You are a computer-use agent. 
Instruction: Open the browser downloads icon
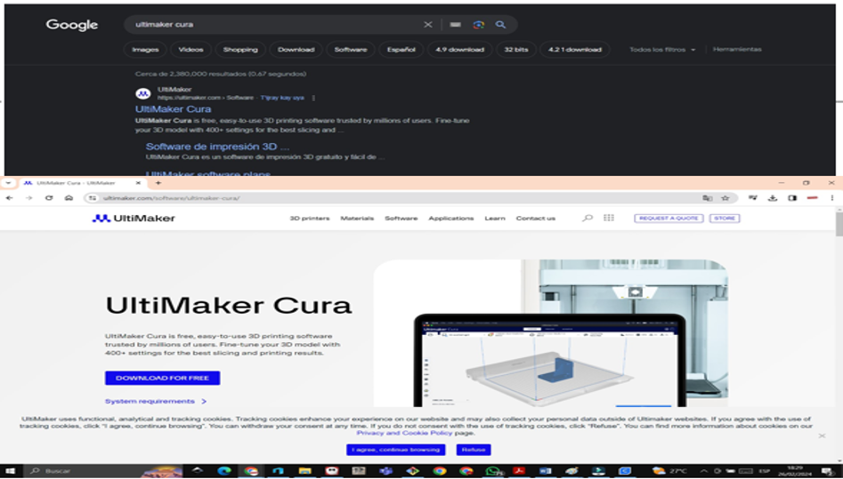click(773, 198)
